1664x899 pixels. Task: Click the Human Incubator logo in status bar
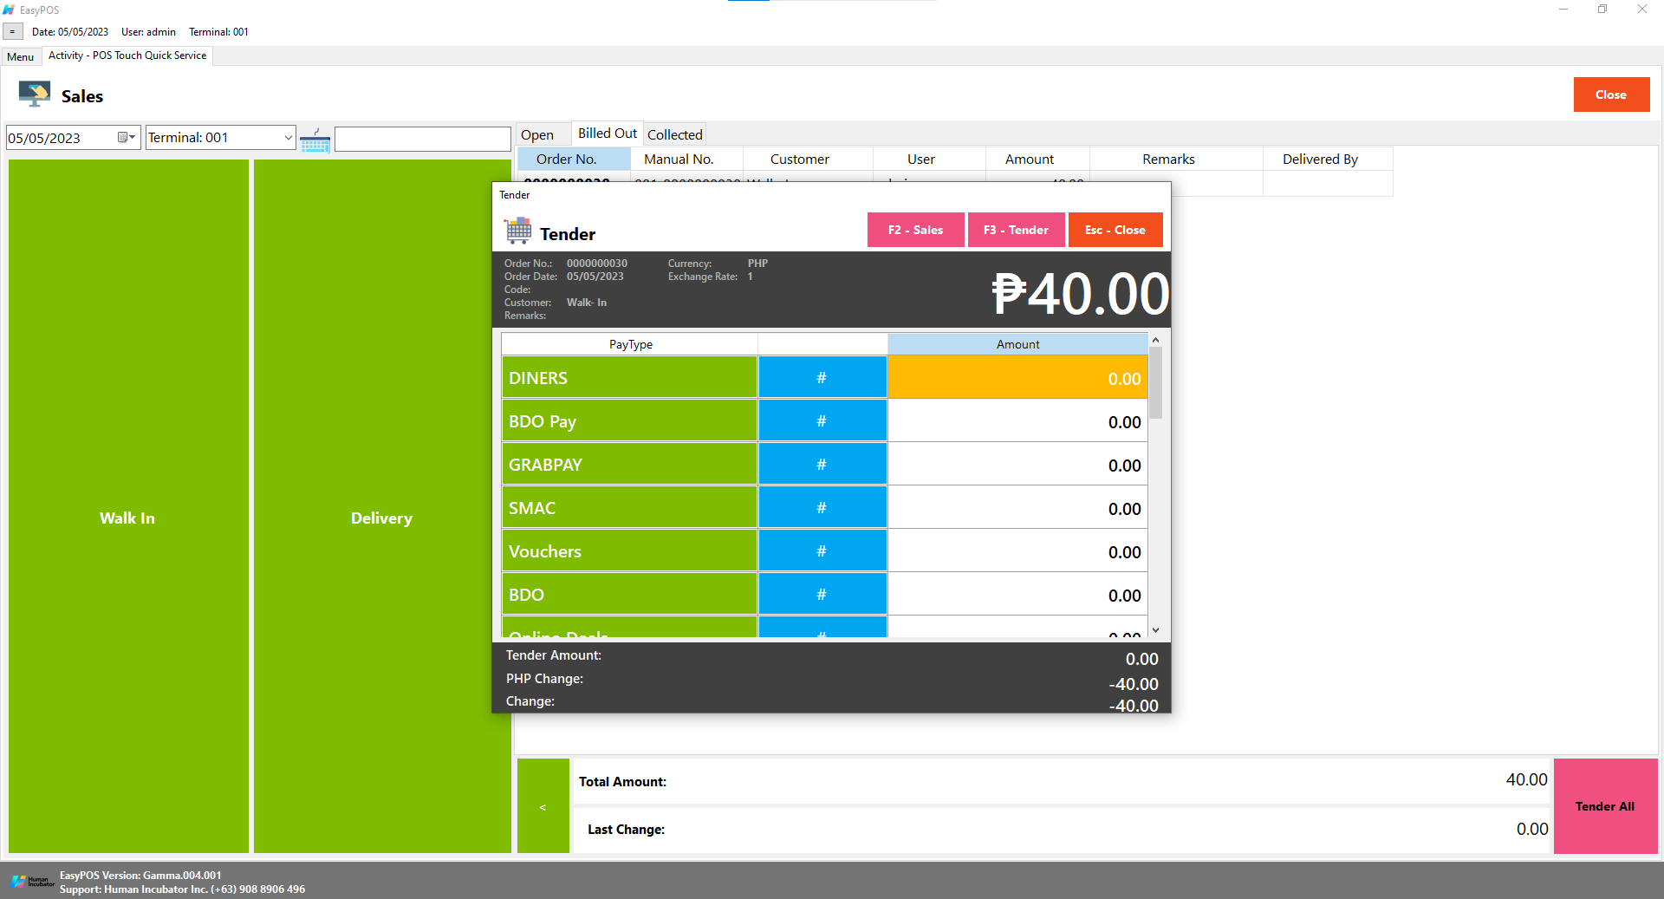point(33,882)
